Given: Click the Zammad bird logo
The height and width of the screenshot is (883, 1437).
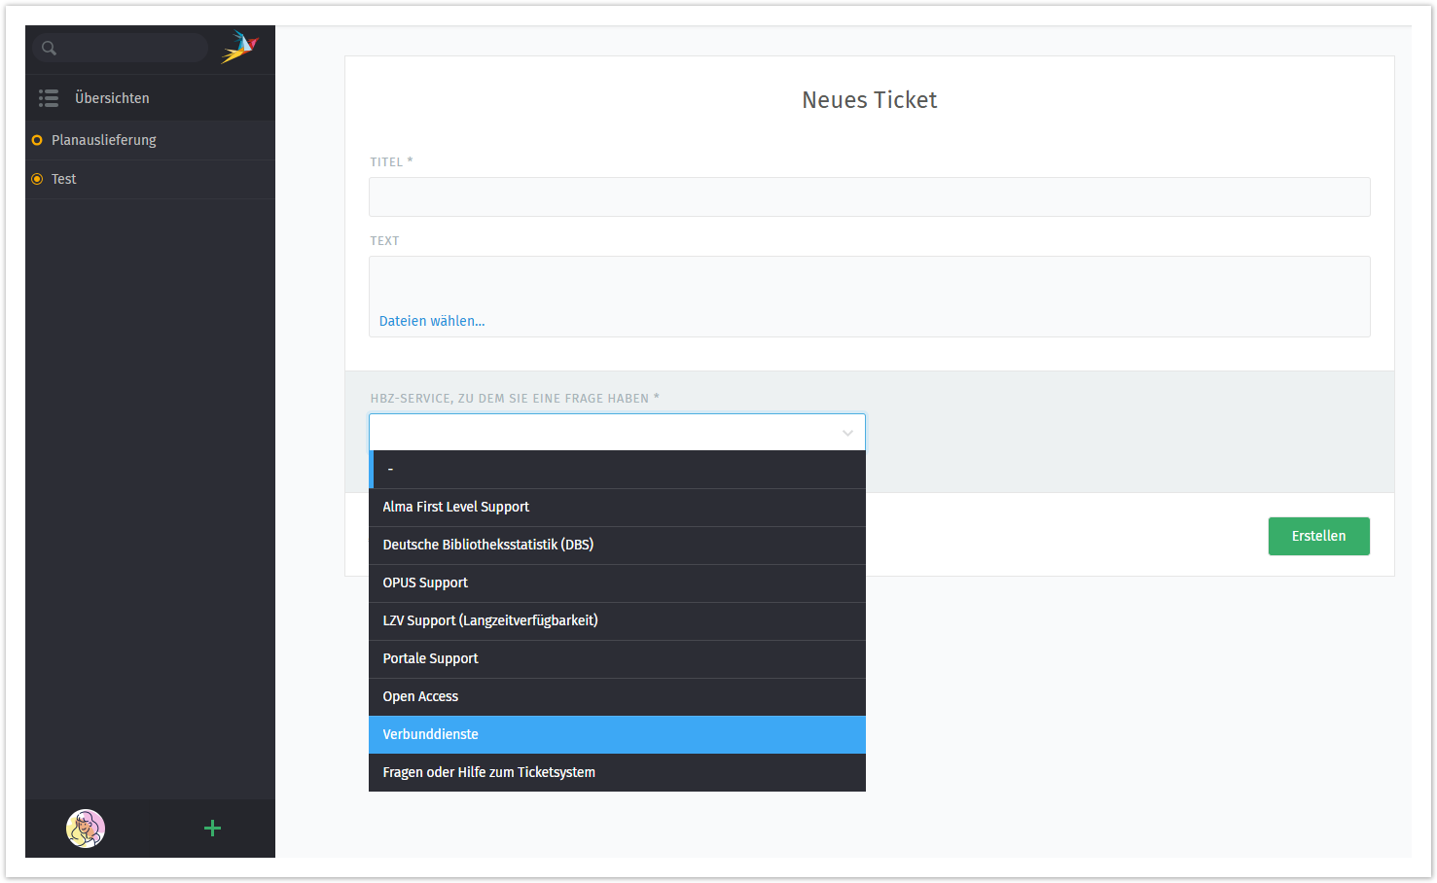Looking at the screenshot, I should click(239, 47).
